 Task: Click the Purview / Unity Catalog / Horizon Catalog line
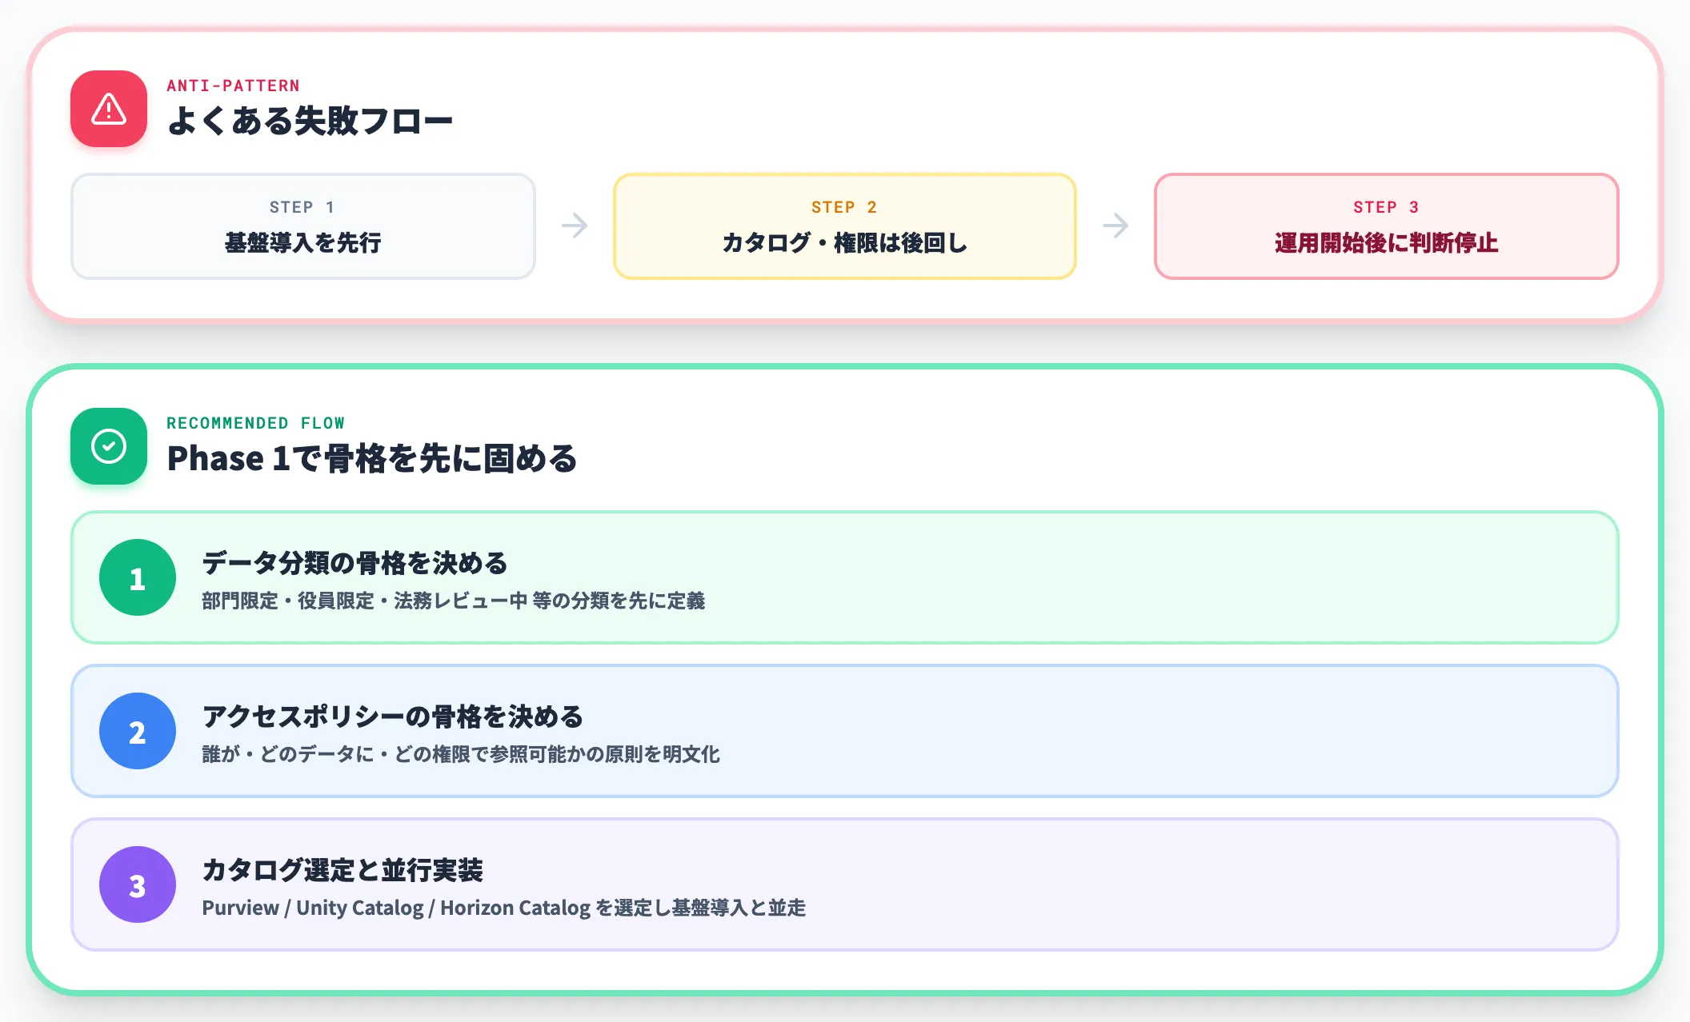(503, 908)
